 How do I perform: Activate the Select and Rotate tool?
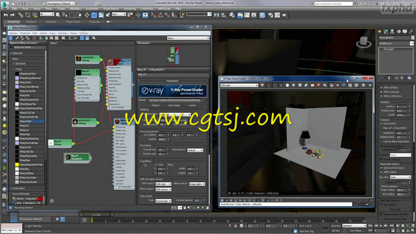pos(94,15)
